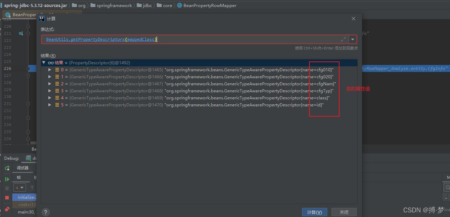Click the expand expression field icon
Image resolution: width=450 pixels, height=217 pixels.
[343, 39]
